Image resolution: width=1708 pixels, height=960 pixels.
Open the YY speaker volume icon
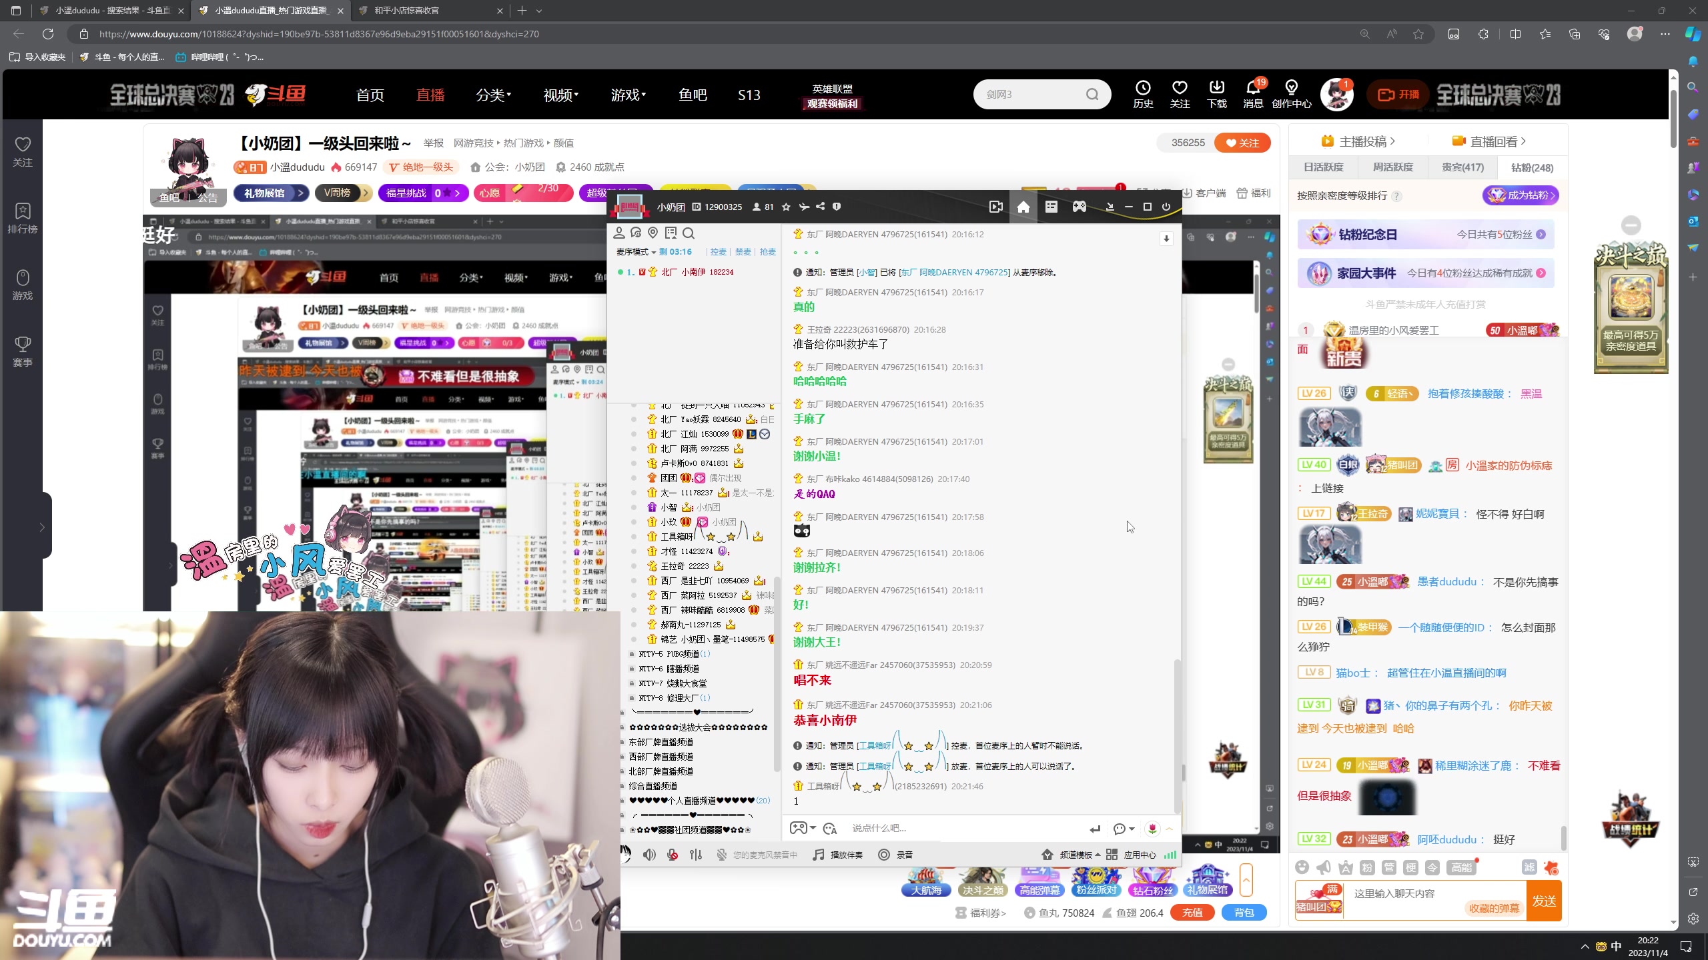[649, 855]
